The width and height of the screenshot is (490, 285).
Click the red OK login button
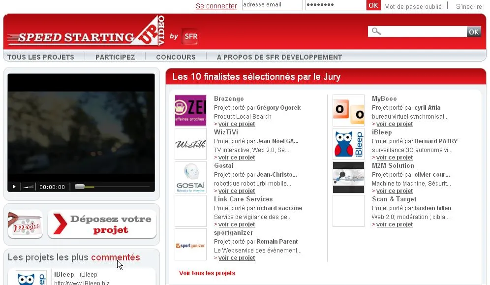coord(373,5)
